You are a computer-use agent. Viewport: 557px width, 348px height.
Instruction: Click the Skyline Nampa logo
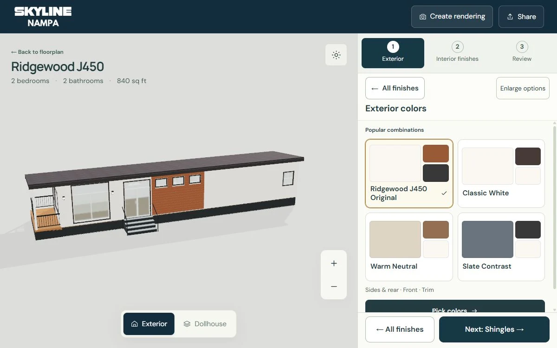tap(43, 17)
